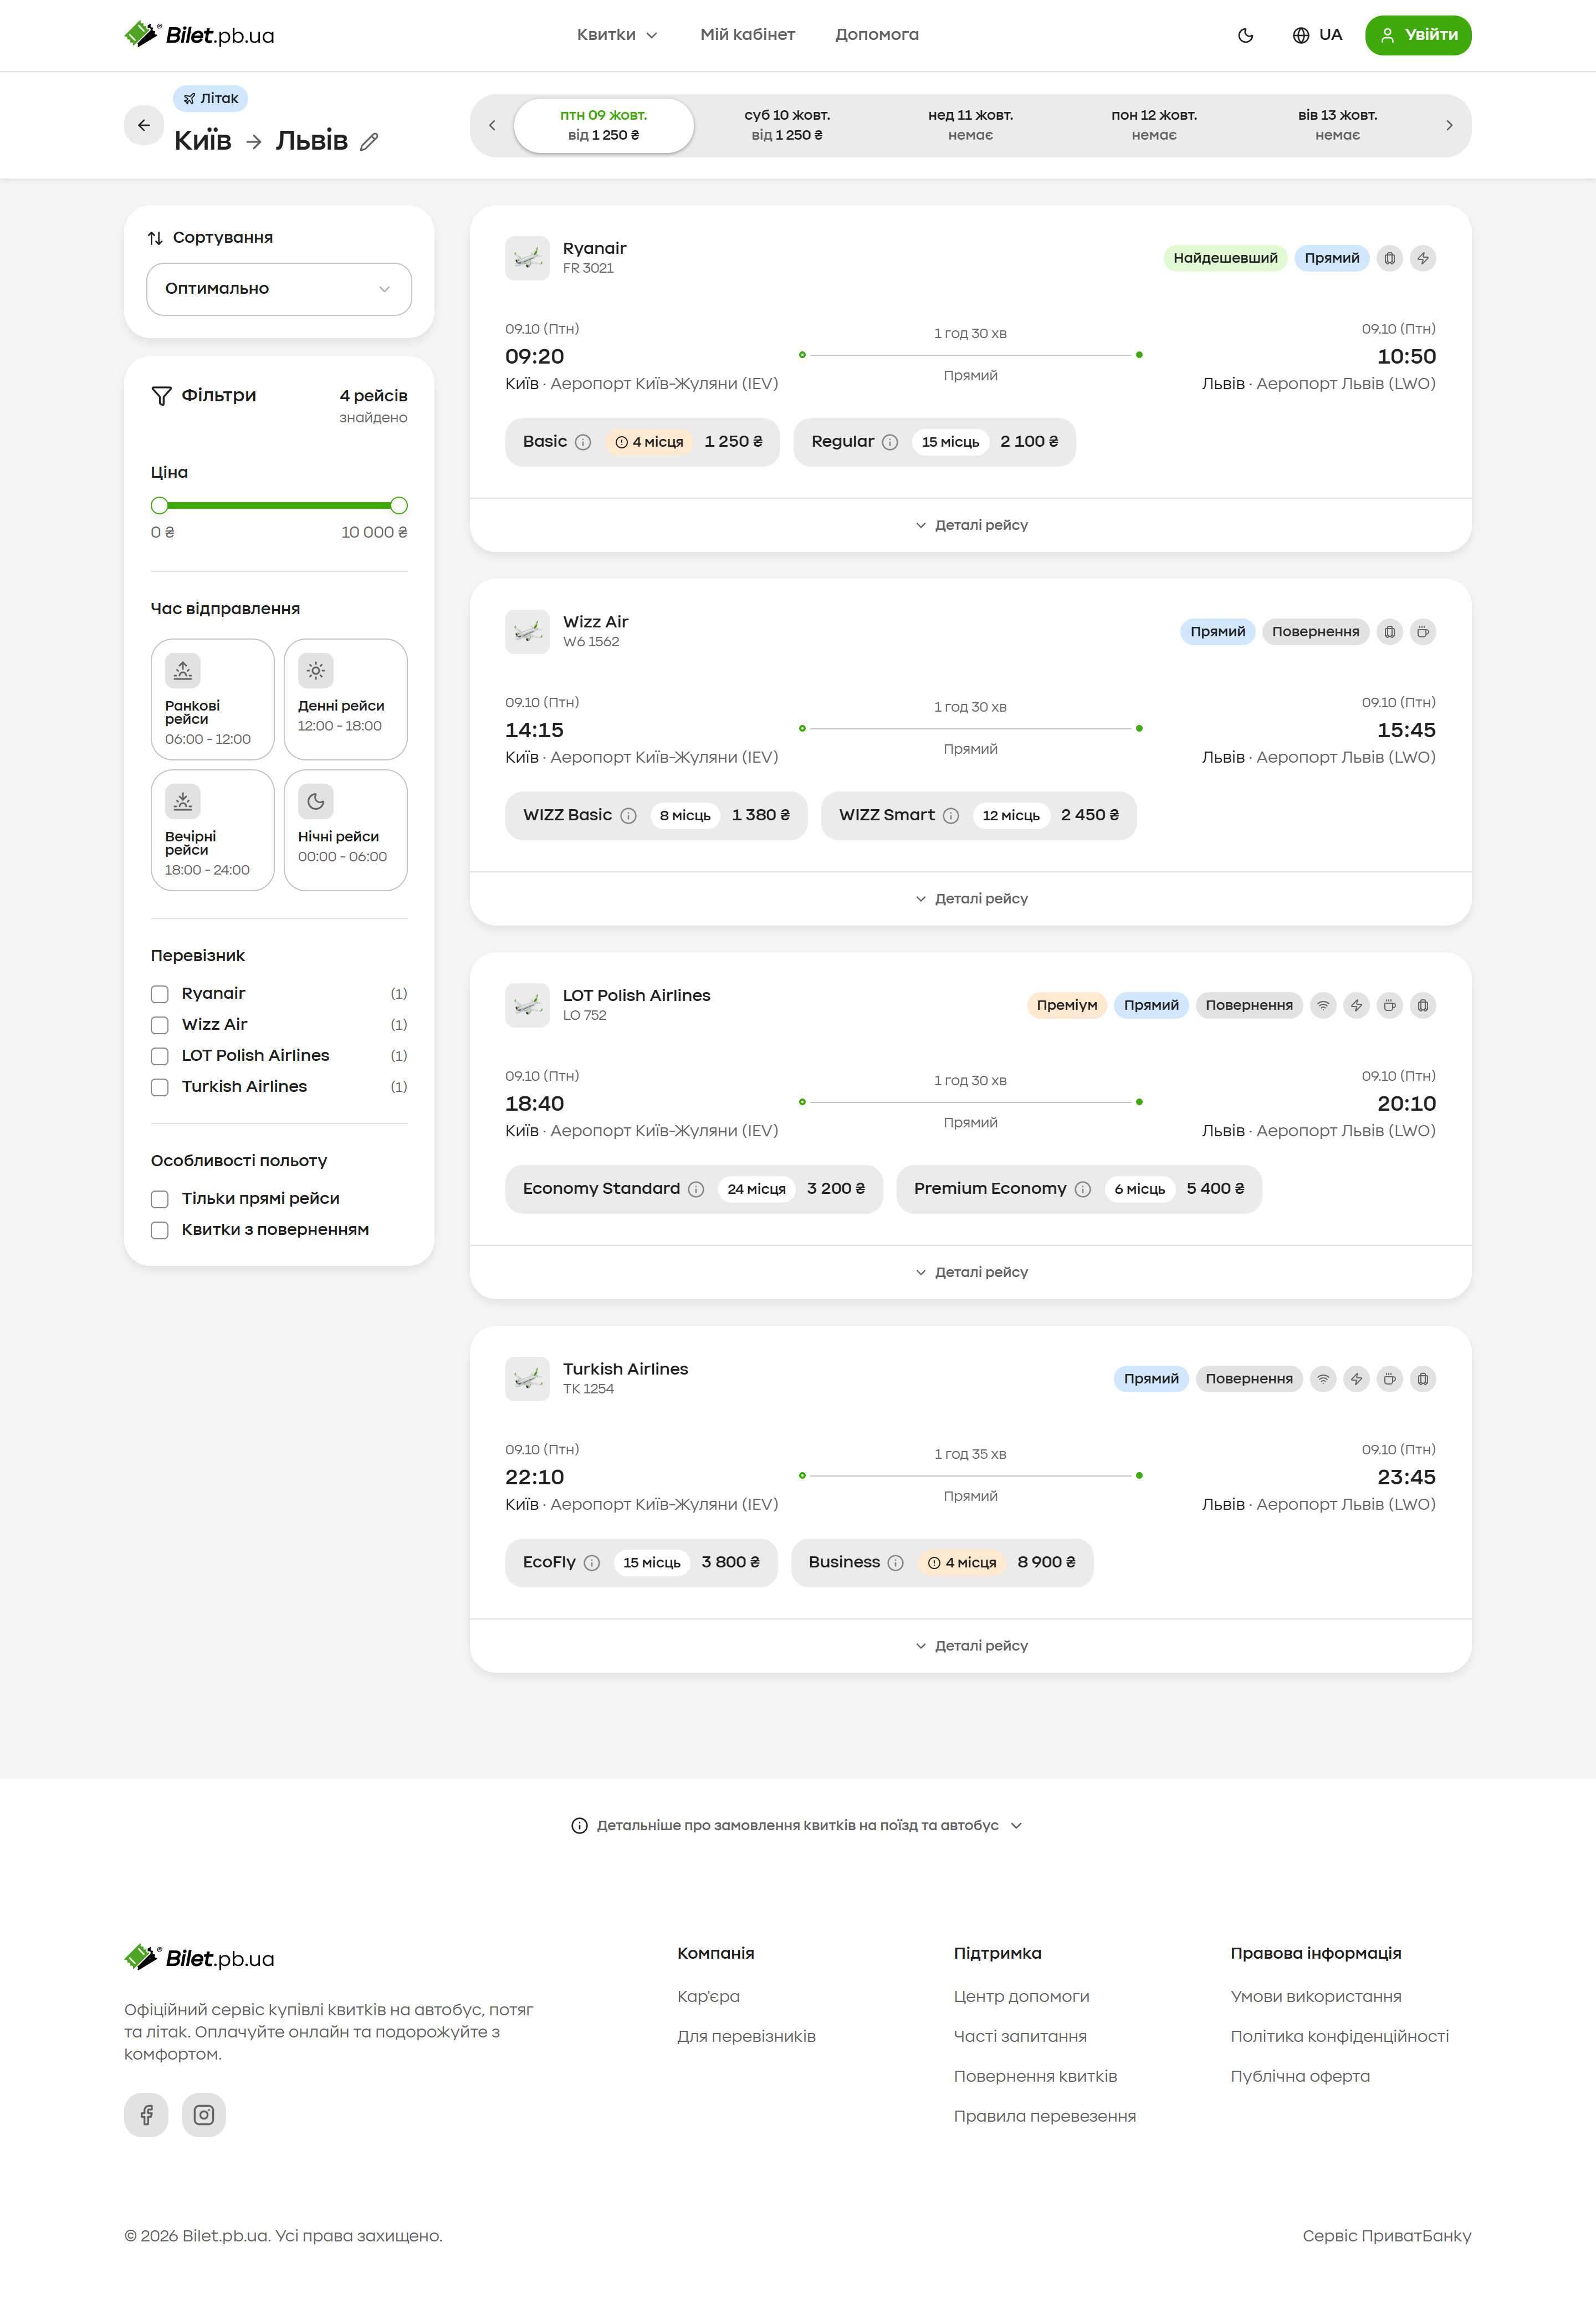Show later dates with right arrow
Image resolution: width=1596 pixels, height=2319 pixels.
coord(1449,125)
